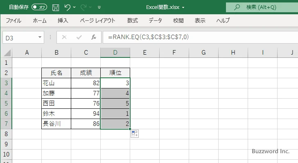Select column G header
The width and height of the screenshot is (298, 163).
click(x=203, y=53)
